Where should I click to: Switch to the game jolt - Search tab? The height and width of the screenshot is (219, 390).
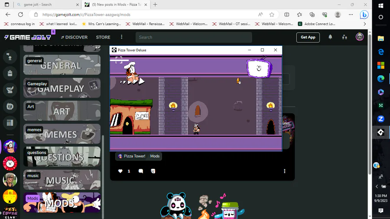click(x=48, y=4)
